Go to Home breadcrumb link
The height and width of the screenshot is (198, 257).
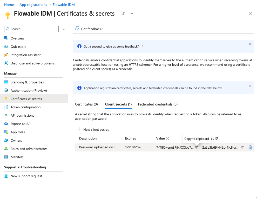[x=9, y=5]
